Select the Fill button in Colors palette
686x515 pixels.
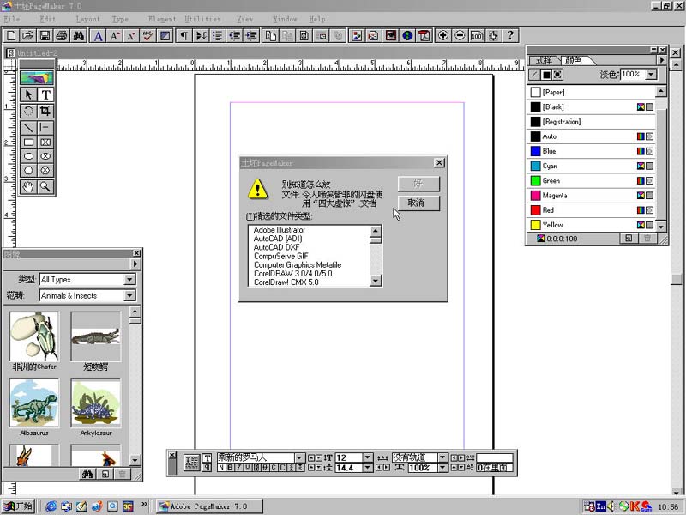pos(546,75)
